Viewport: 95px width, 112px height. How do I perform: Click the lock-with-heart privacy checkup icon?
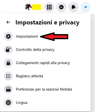pos(8,50)
